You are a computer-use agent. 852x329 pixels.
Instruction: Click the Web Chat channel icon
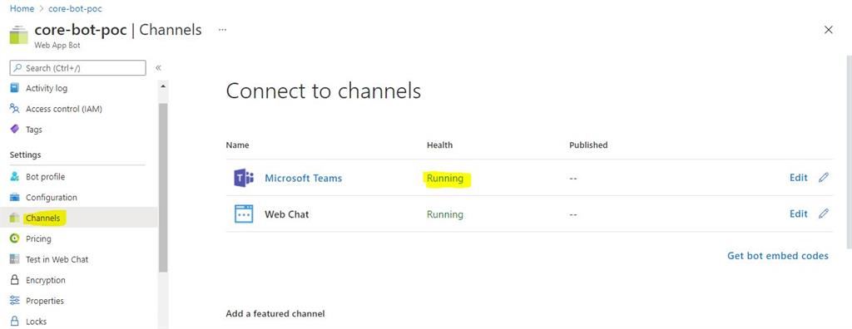(x=244, y=214)
